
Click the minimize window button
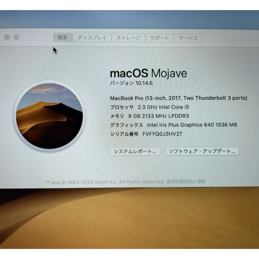click(7, 37)
